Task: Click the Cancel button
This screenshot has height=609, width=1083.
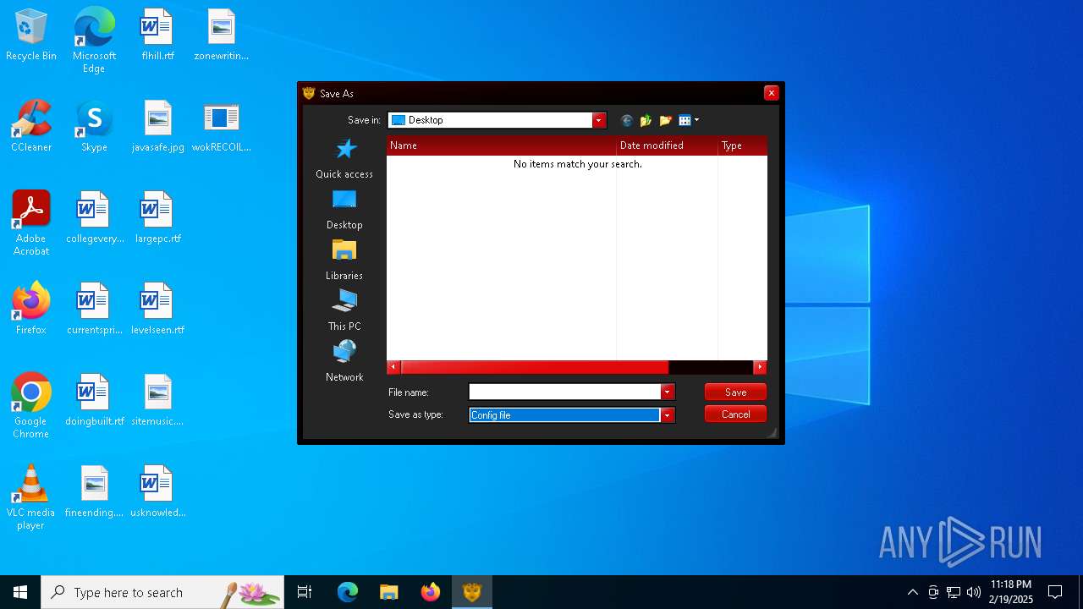Action: [735, 414]
